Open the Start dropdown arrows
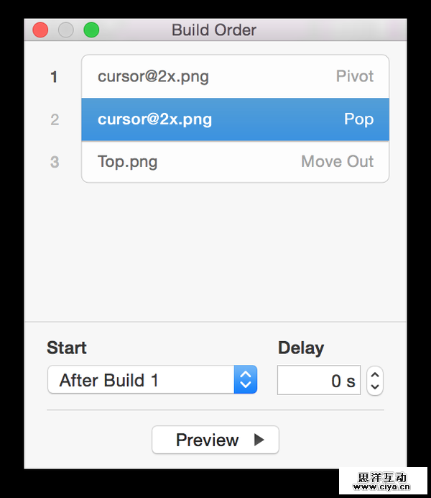 pos(245,379)
